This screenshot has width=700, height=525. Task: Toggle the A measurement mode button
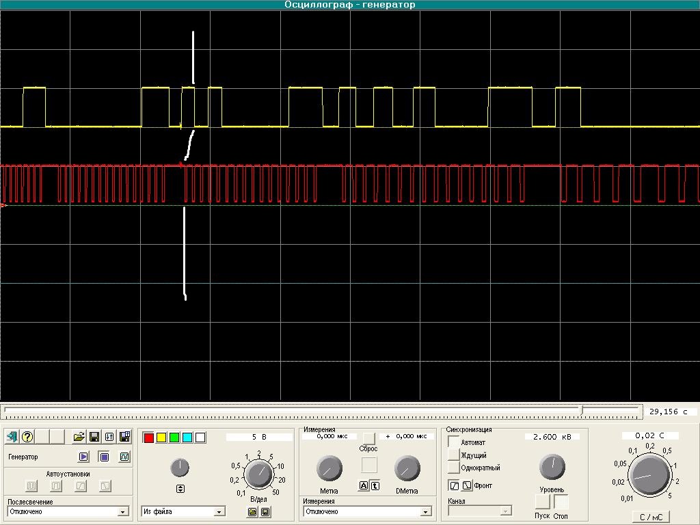coord(364,486)
